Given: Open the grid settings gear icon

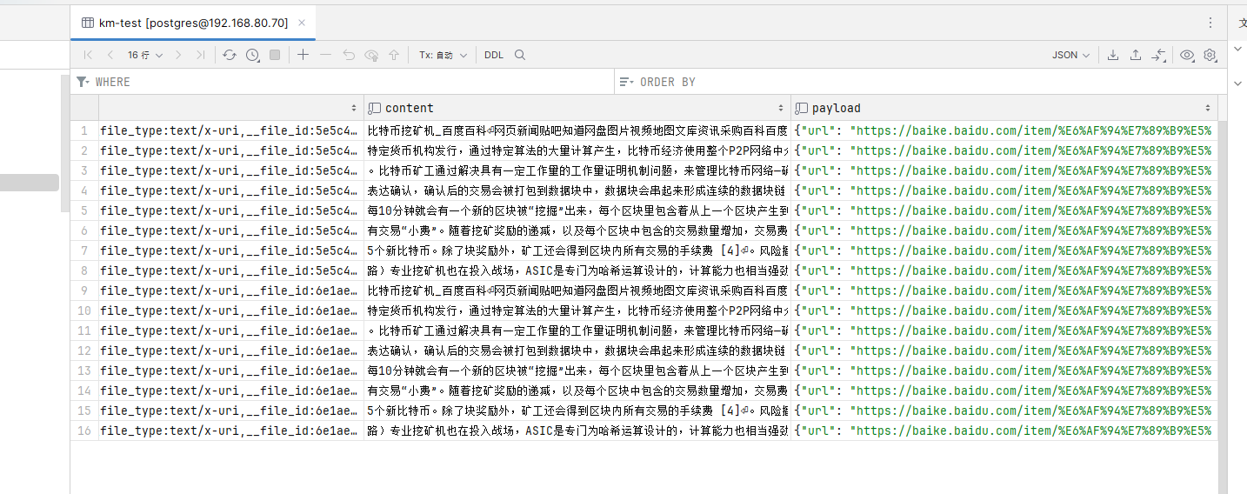Looking at the screenshot, I should point(1210,55).
